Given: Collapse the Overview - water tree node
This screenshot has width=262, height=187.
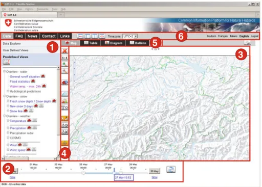Looking at the screenshot, I should pyautogui.click(x=5, y=71).
